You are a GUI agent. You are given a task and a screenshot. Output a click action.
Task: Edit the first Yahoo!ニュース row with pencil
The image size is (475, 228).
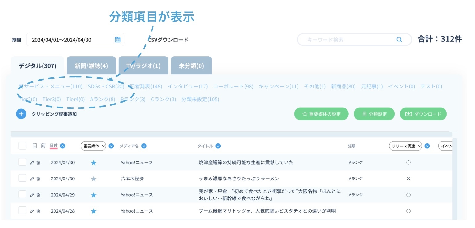(x=32, y=163)
